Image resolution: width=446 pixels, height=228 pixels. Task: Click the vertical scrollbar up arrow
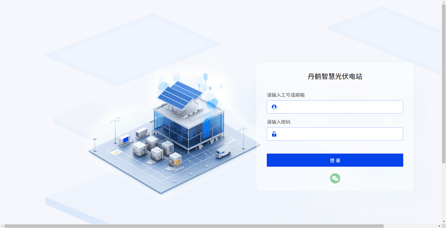click(x=444, y=2)
